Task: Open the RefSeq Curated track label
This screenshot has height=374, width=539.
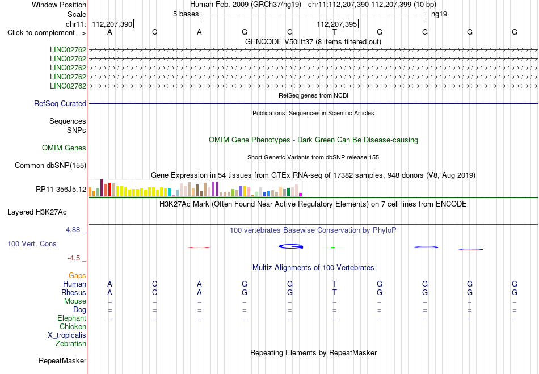Action: click(x=60, y=103)
